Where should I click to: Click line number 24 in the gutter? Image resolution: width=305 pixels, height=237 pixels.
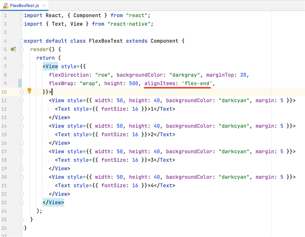(x=4, y=211)
